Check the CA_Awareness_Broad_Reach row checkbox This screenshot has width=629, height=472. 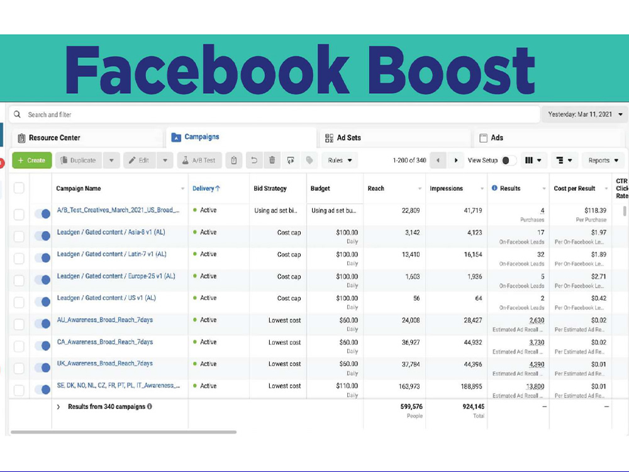coord(19,346)
